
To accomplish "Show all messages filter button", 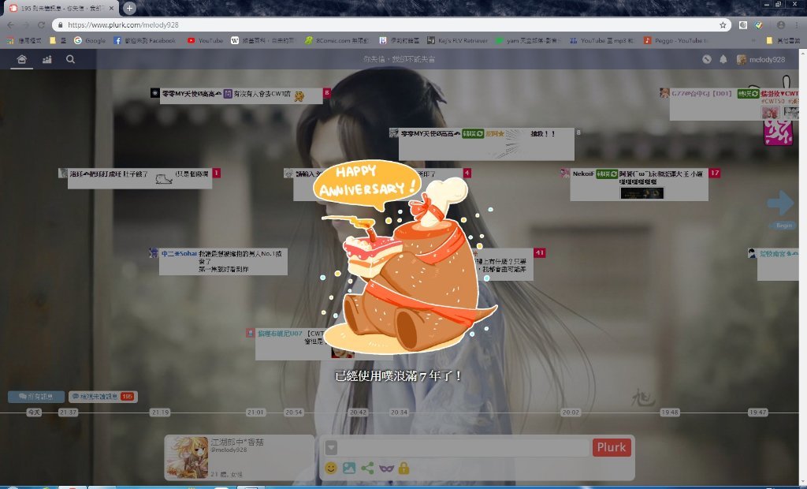I will click(36, 396).
